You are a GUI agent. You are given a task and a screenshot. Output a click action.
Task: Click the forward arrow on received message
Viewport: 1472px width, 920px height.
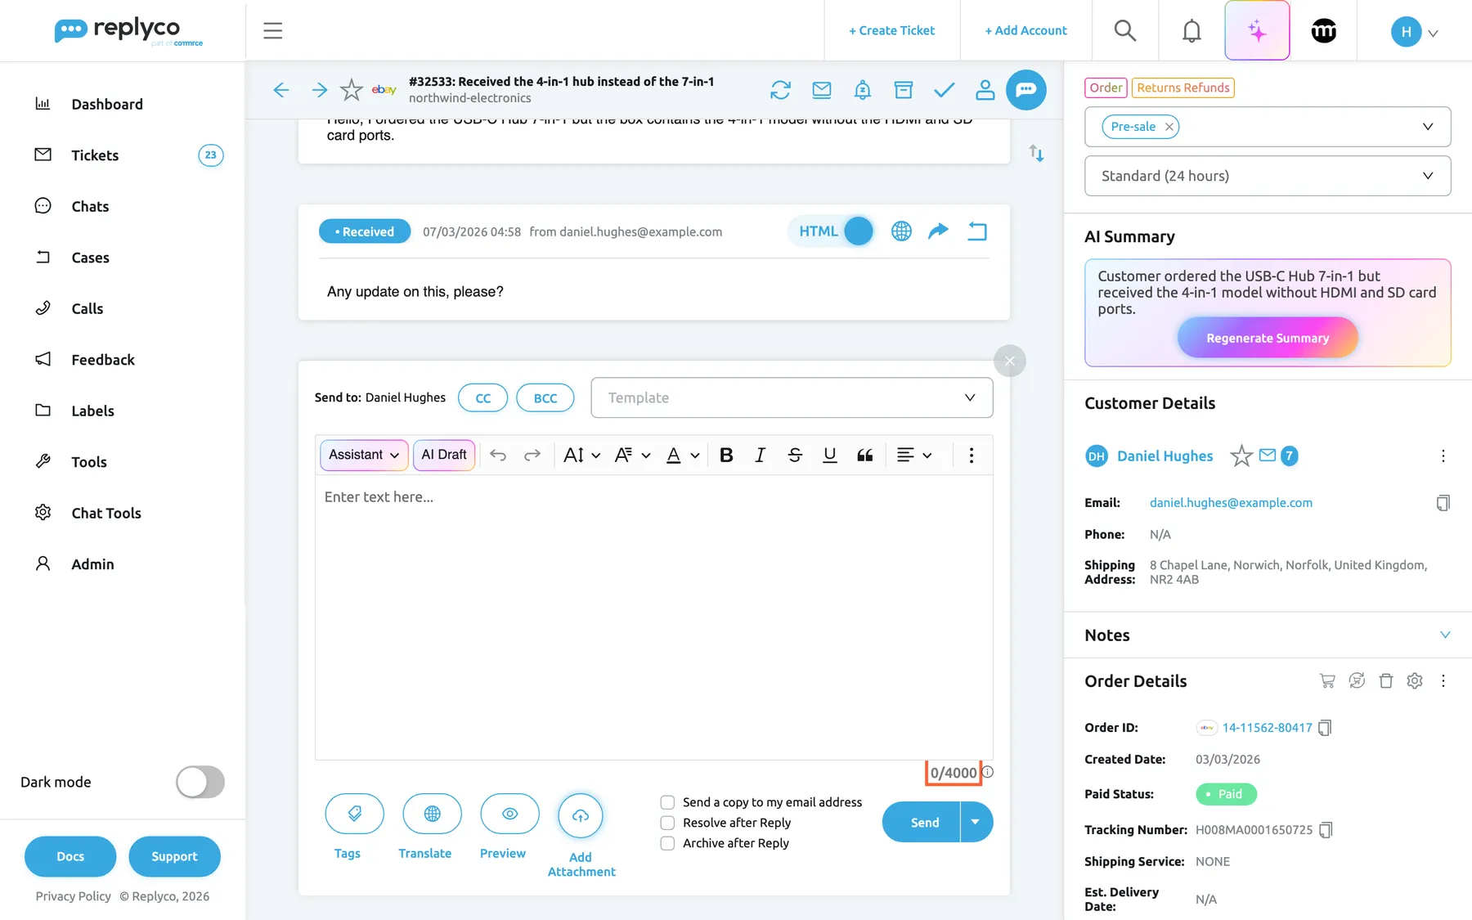point(939,231)
